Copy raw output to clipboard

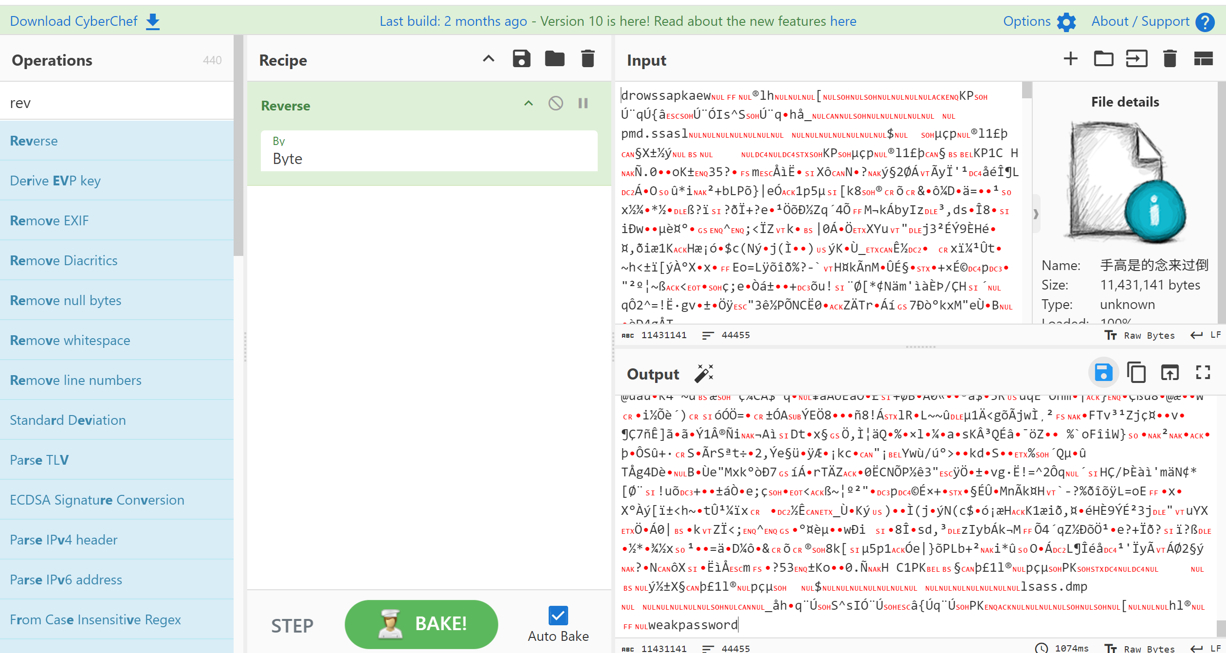click(1136, 373)
